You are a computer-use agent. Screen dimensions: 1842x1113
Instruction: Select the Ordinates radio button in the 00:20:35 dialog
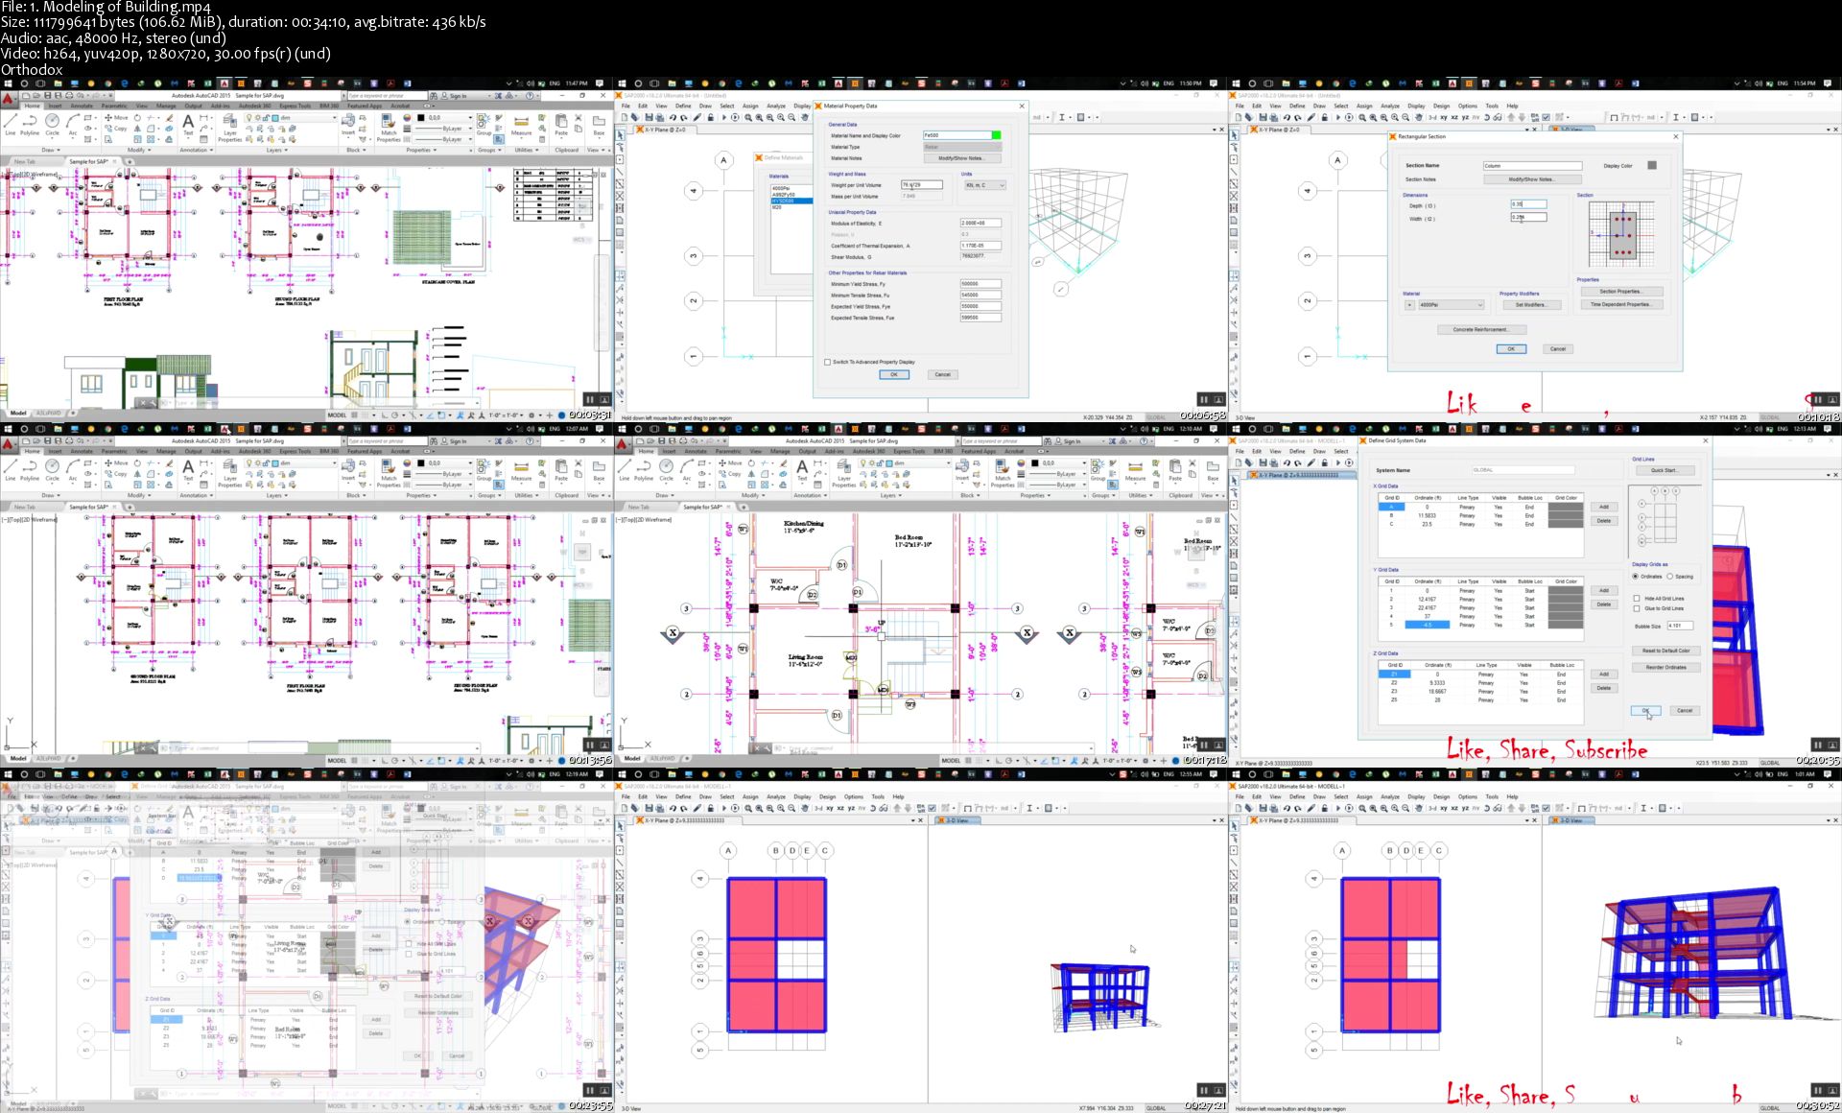[1635, 577]
